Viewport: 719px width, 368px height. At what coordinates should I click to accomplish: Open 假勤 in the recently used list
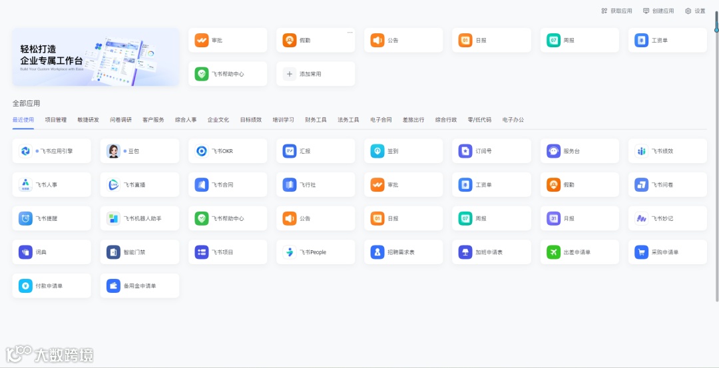click(x=580, y=185)
